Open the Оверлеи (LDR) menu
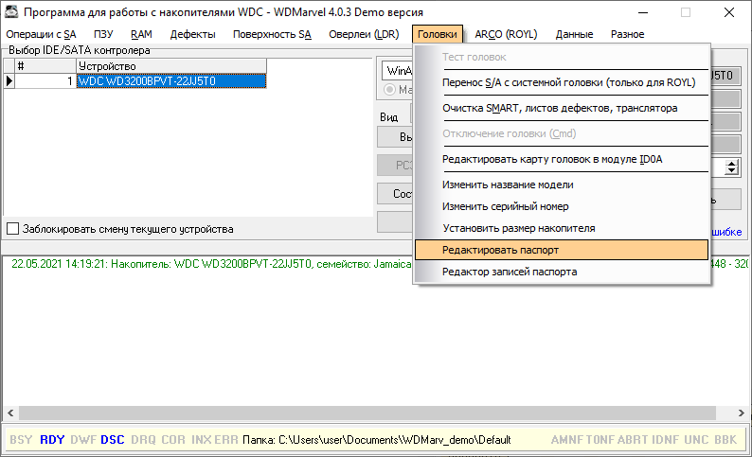 tap(364, 34)
